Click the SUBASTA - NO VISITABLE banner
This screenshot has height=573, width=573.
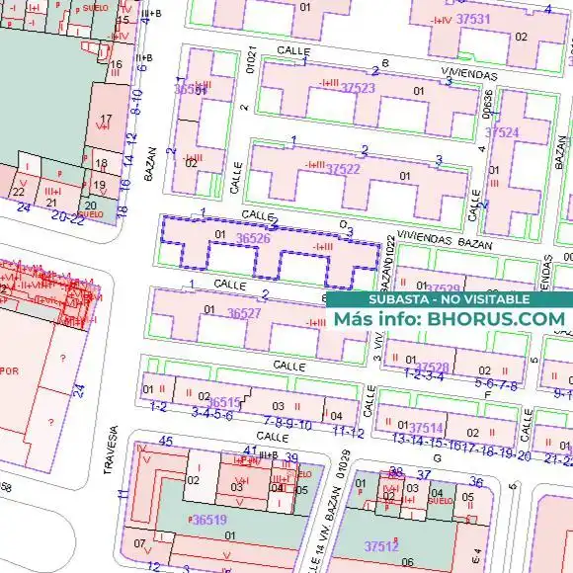coord(450,299)
